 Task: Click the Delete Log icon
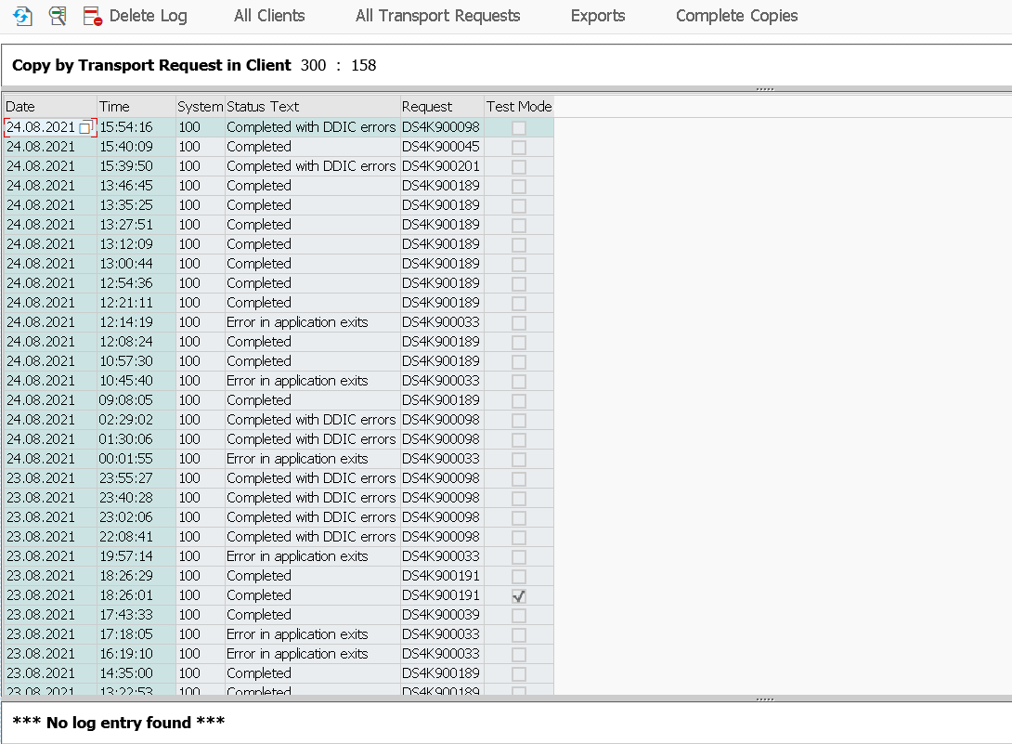93,16
